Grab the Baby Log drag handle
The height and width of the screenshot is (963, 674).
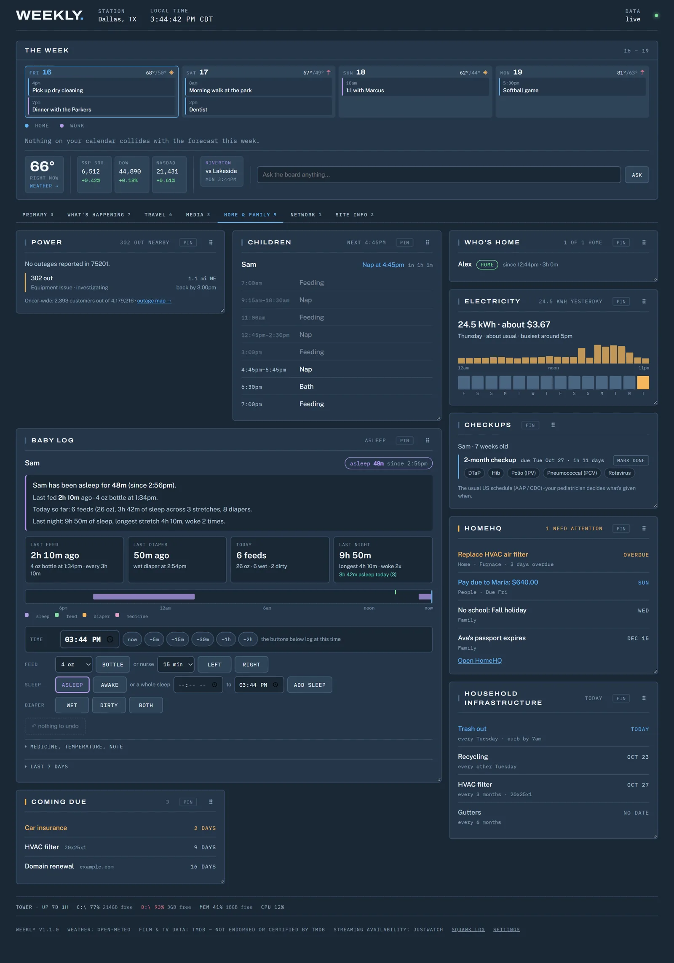click(x=428, y=440)
